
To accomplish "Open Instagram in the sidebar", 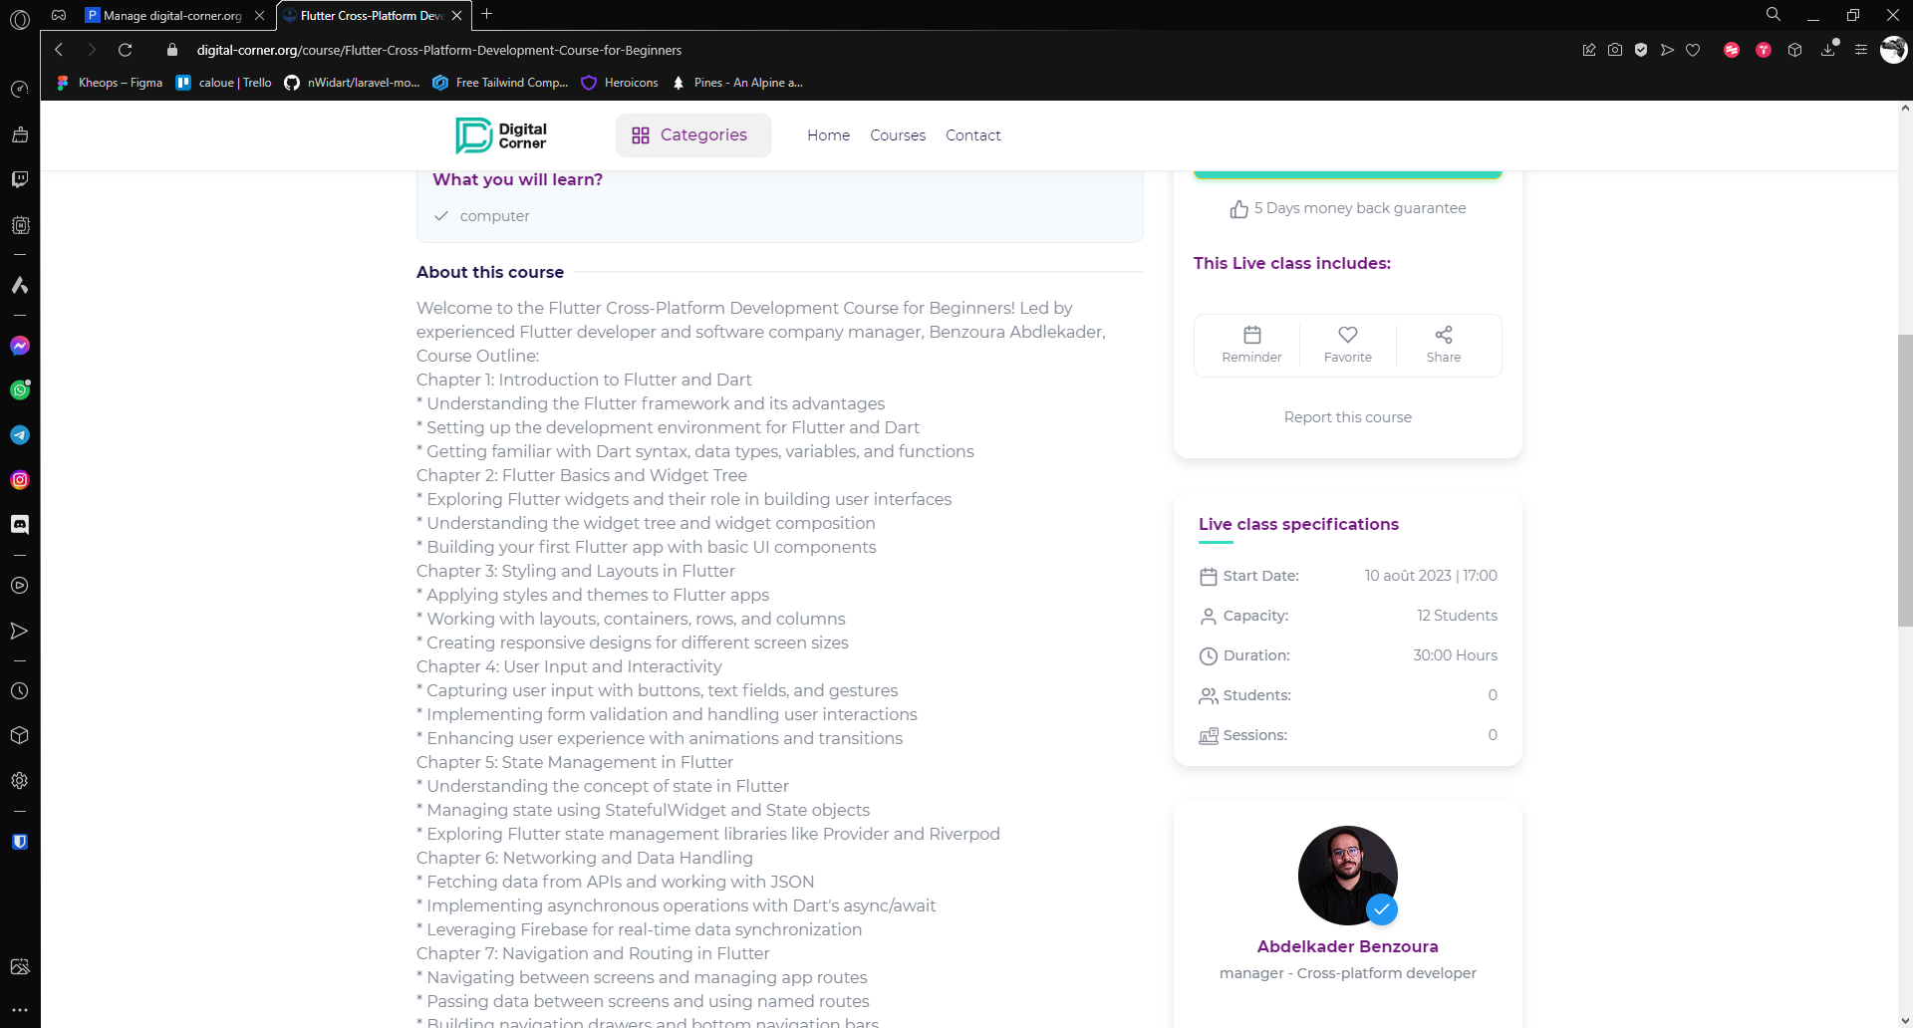I will 20,480.
